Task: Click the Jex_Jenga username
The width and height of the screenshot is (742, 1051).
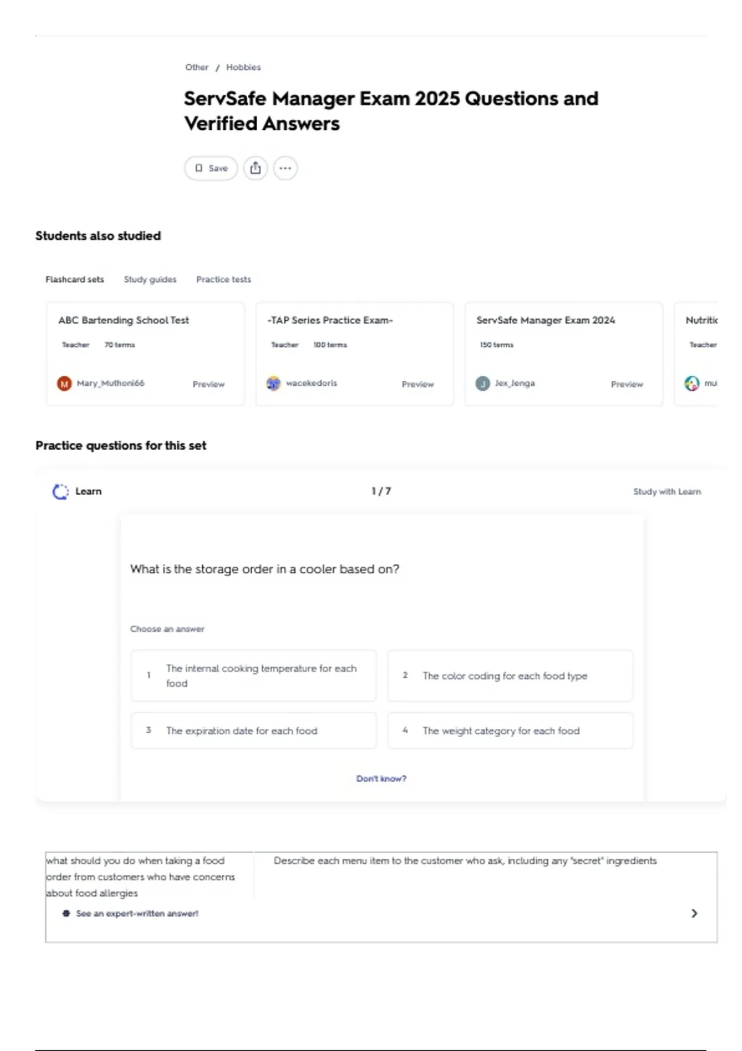Action: point(515,383)
